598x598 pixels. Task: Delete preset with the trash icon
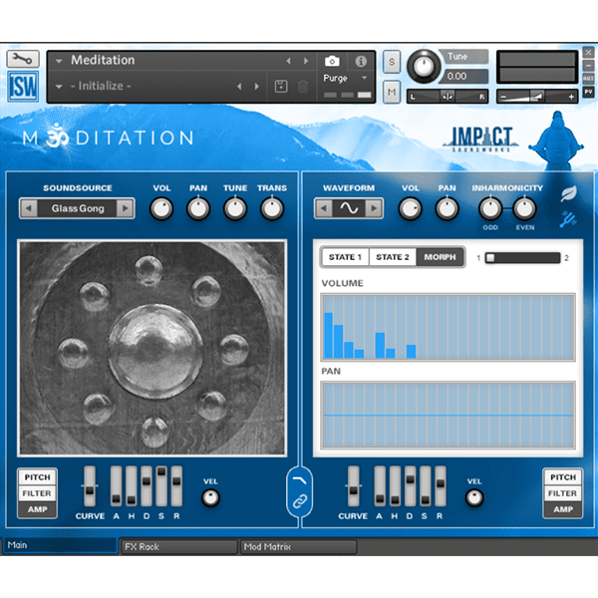(x=303, y=86)
